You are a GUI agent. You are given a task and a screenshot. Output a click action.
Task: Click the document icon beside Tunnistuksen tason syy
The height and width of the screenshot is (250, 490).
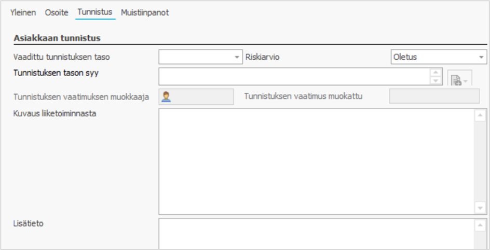coord(456,80)
